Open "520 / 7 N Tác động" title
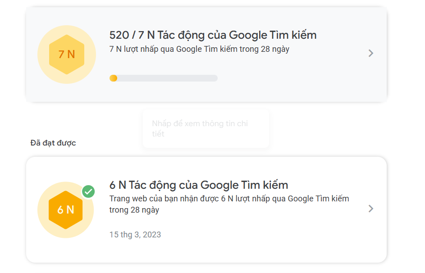 [x=213, y=35]
